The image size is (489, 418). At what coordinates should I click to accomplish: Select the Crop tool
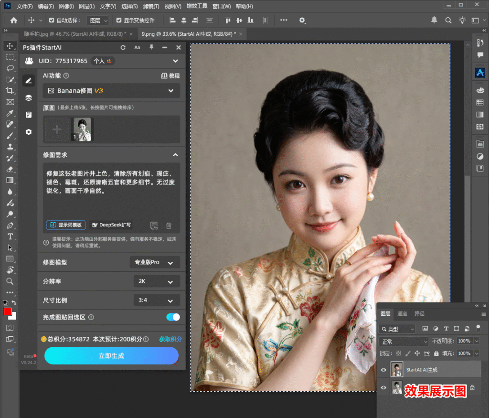[10, 91]
